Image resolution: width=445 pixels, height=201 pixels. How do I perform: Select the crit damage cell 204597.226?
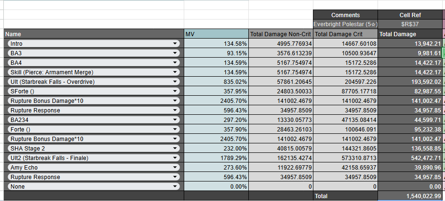[x=345, y=82]
